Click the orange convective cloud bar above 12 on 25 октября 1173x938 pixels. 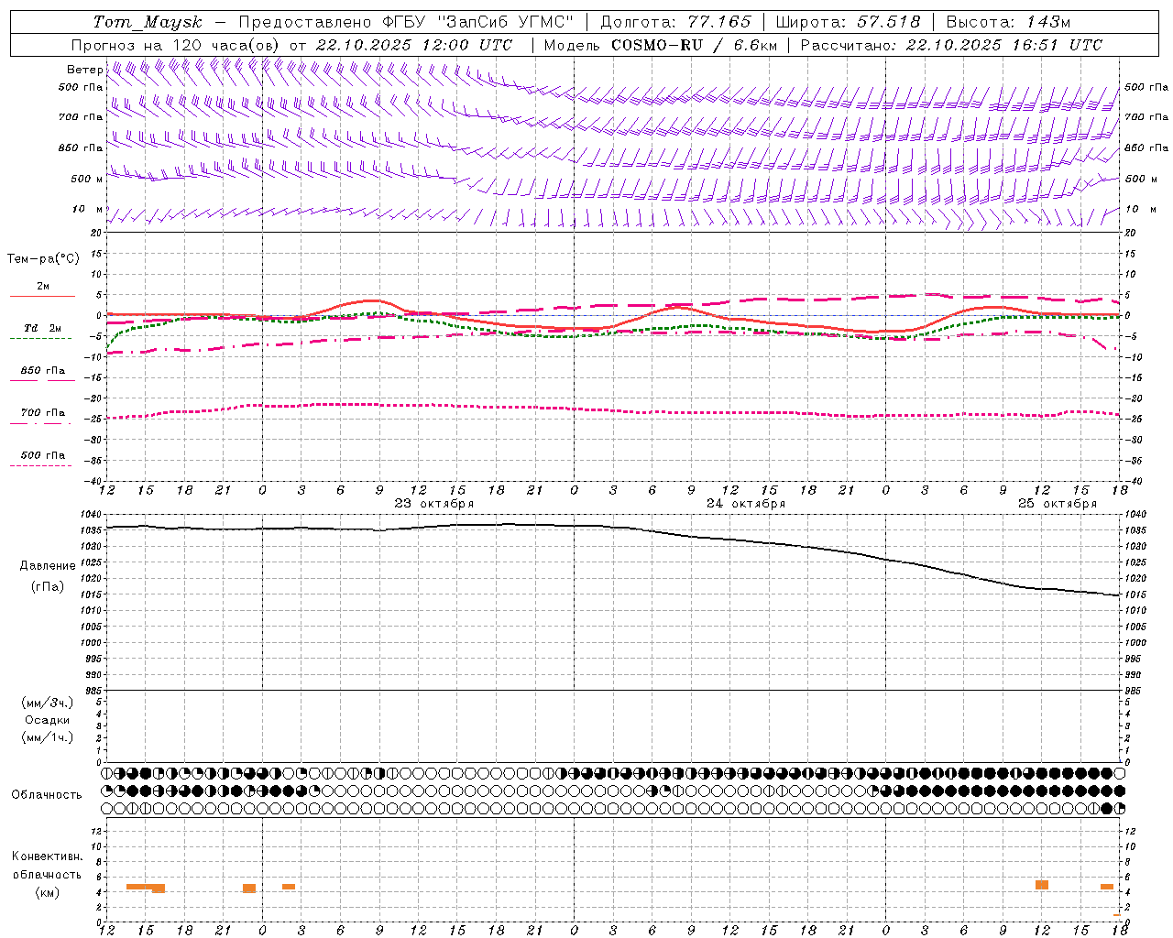click(1042, 885)
